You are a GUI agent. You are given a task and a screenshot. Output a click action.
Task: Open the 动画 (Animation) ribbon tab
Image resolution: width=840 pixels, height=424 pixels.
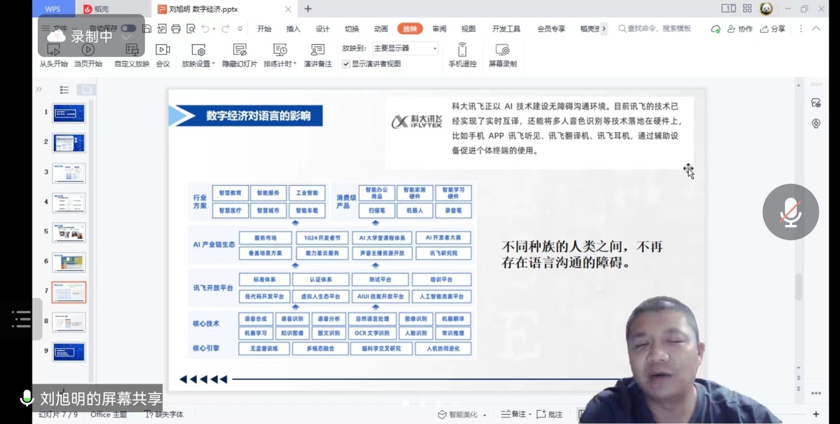coord(381,29)
